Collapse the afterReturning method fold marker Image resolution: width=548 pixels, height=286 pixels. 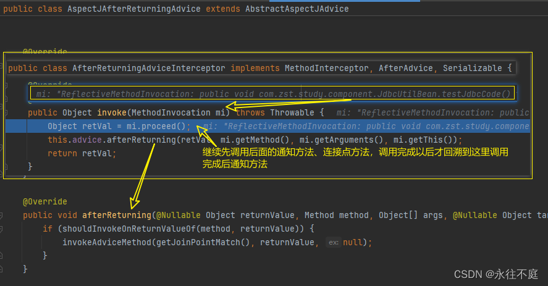(x=1, y=216)
